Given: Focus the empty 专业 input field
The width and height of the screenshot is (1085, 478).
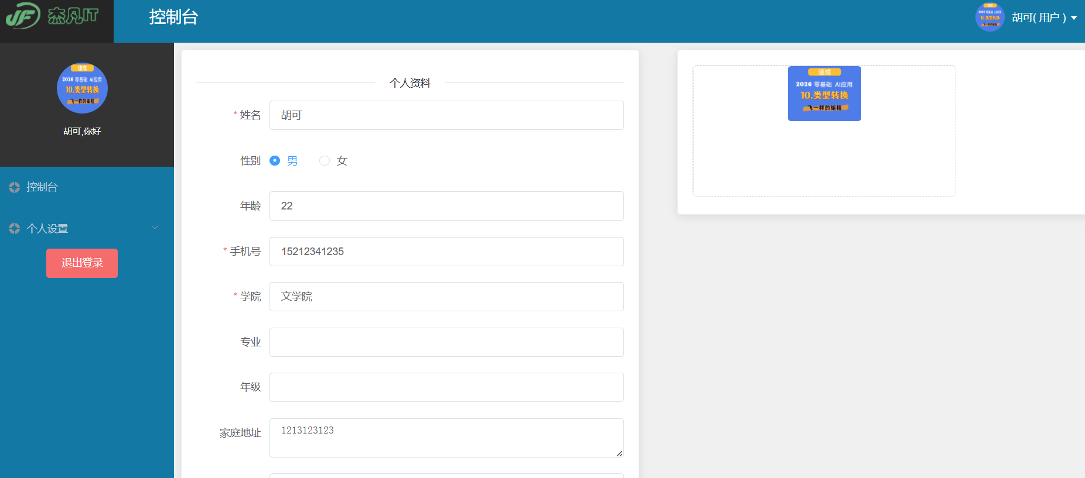Looking at the screenshot, I should [x=446, y=342].
